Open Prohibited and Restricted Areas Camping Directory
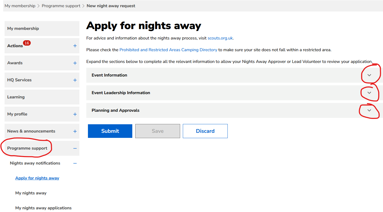 pos(168,50)
